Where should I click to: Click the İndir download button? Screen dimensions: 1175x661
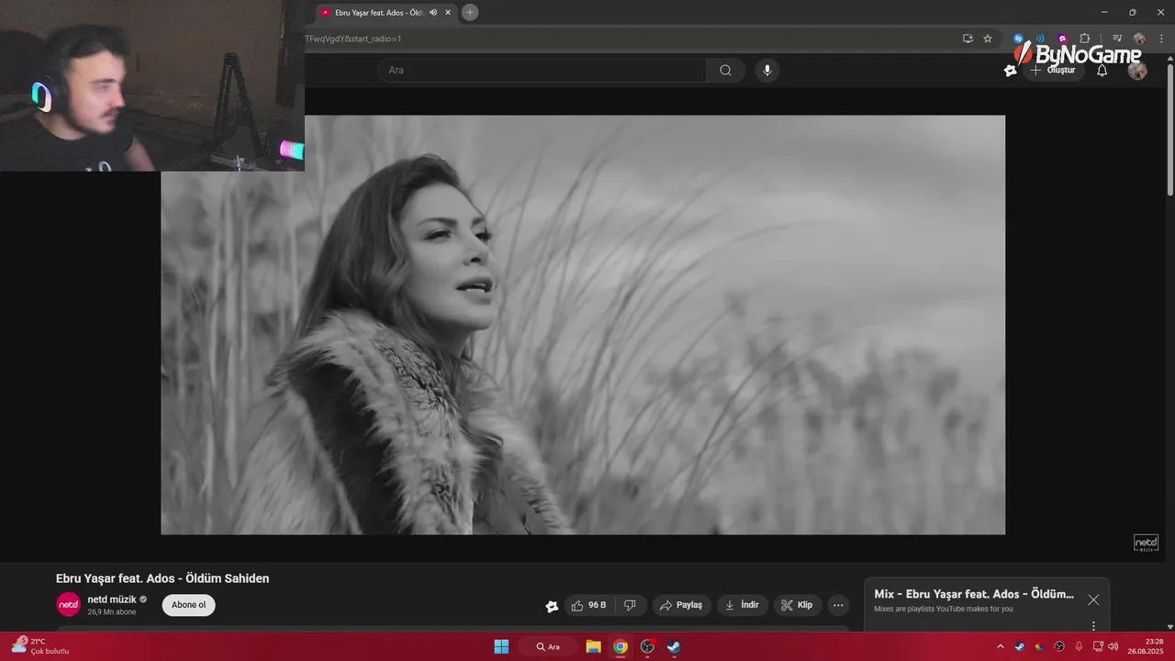742,605
